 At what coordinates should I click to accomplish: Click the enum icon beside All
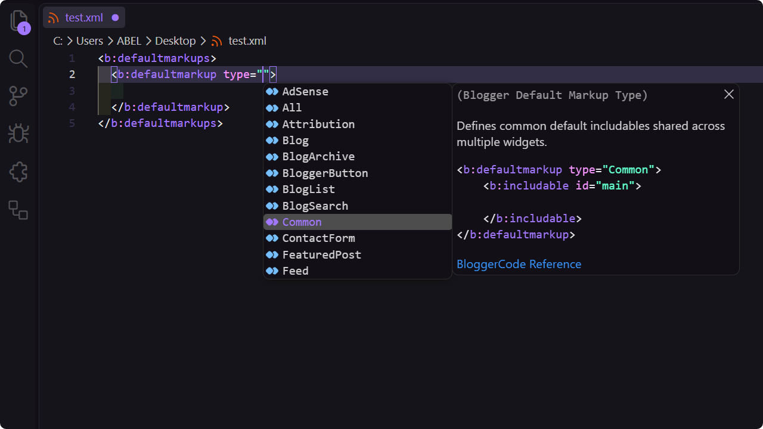click(x=272, y=108)
